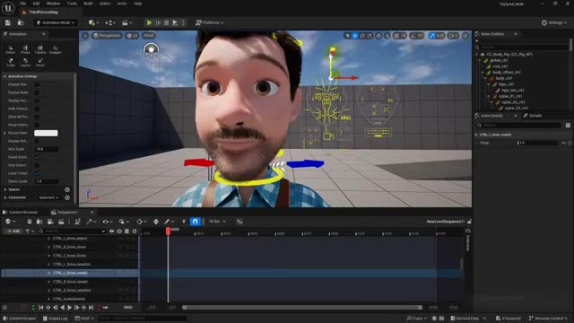The image size is (574, 323).
Task: Click the Sequencer timeline range scrollbar
Action: 302,308
